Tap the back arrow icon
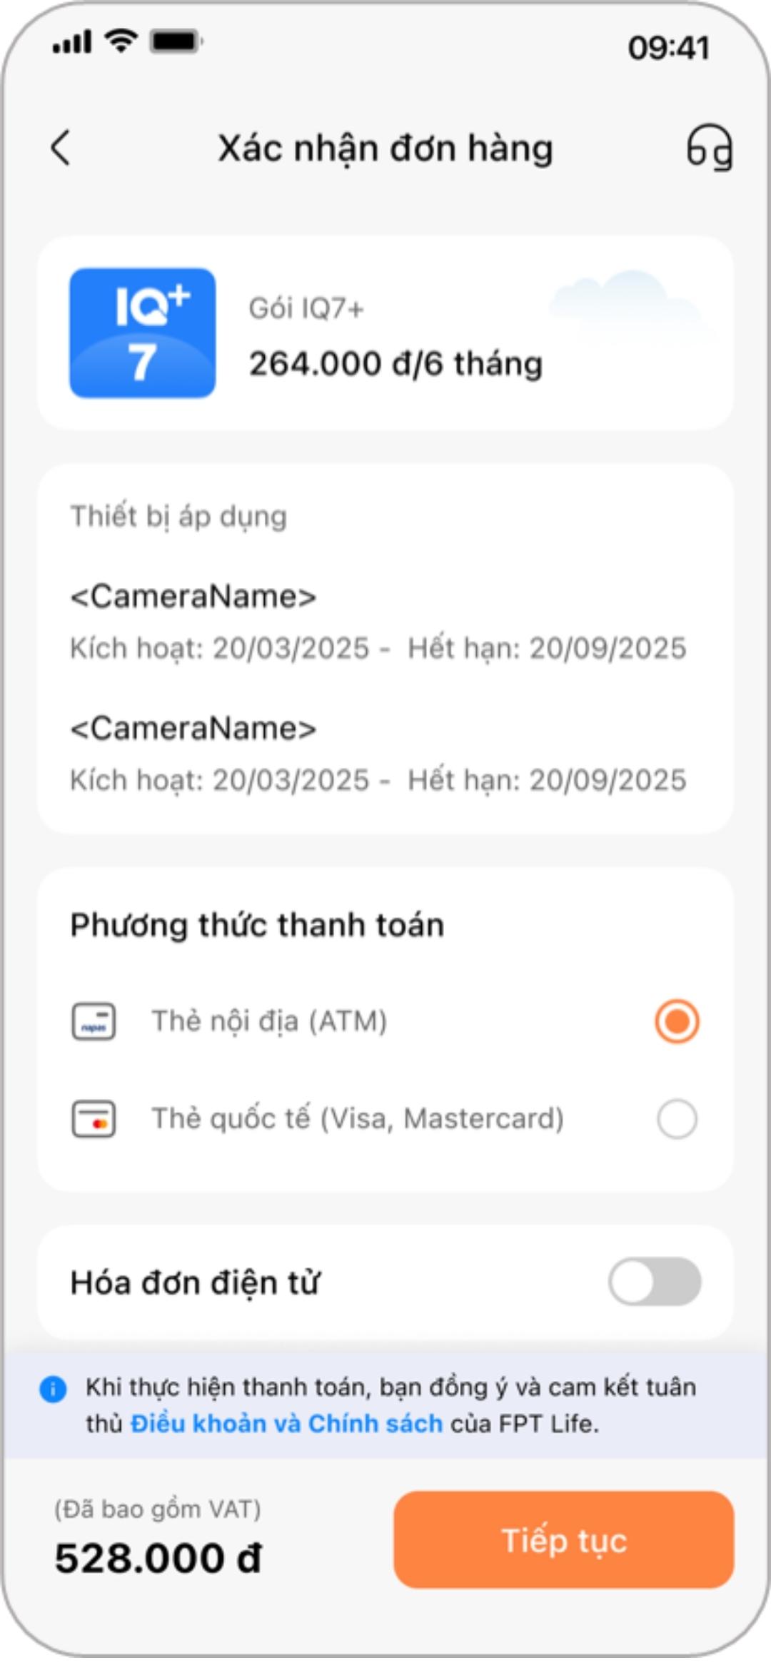This screenshot has width=771, height=1670. pos(61,148)
